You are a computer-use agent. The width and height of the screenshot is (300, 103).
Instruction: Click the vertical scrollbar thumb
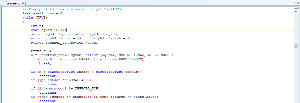pyautogui.click(x=296, y=46)
